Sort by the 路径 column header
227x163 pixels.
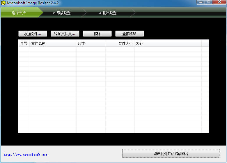coord(168,43)
